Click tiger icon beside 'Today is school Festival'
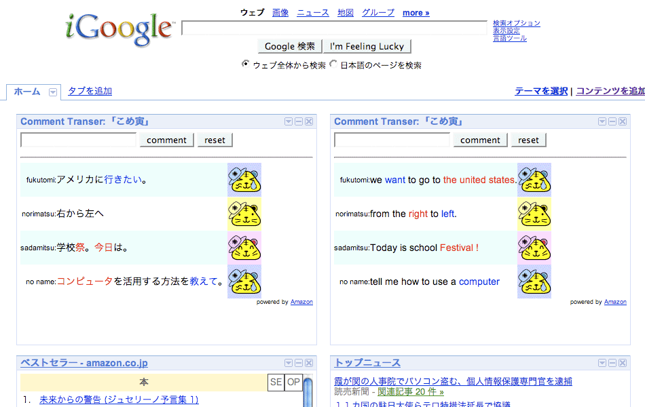Image resolution: width=645 pixels, height=407 pixels. (534, 248)
